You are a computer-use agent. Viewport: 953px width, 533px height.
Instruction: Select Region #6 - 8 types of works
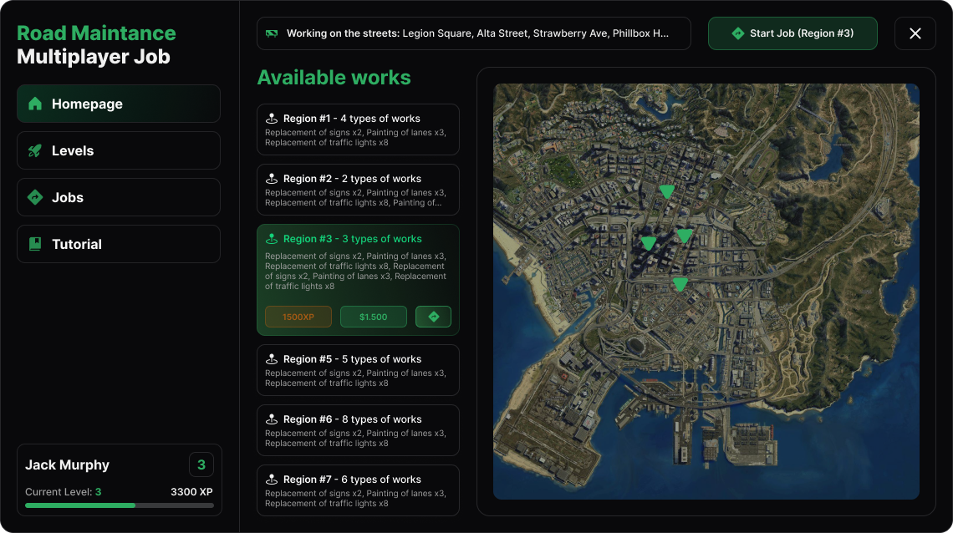coord(358,429)
